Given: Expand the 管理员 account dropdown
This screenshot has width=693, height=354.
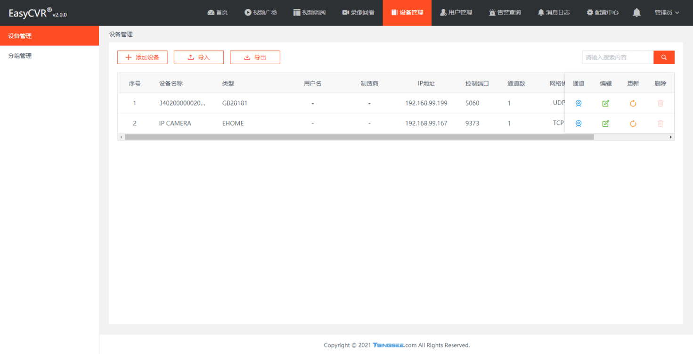Looking at the screenshot, I should click(x=667, y=13).
